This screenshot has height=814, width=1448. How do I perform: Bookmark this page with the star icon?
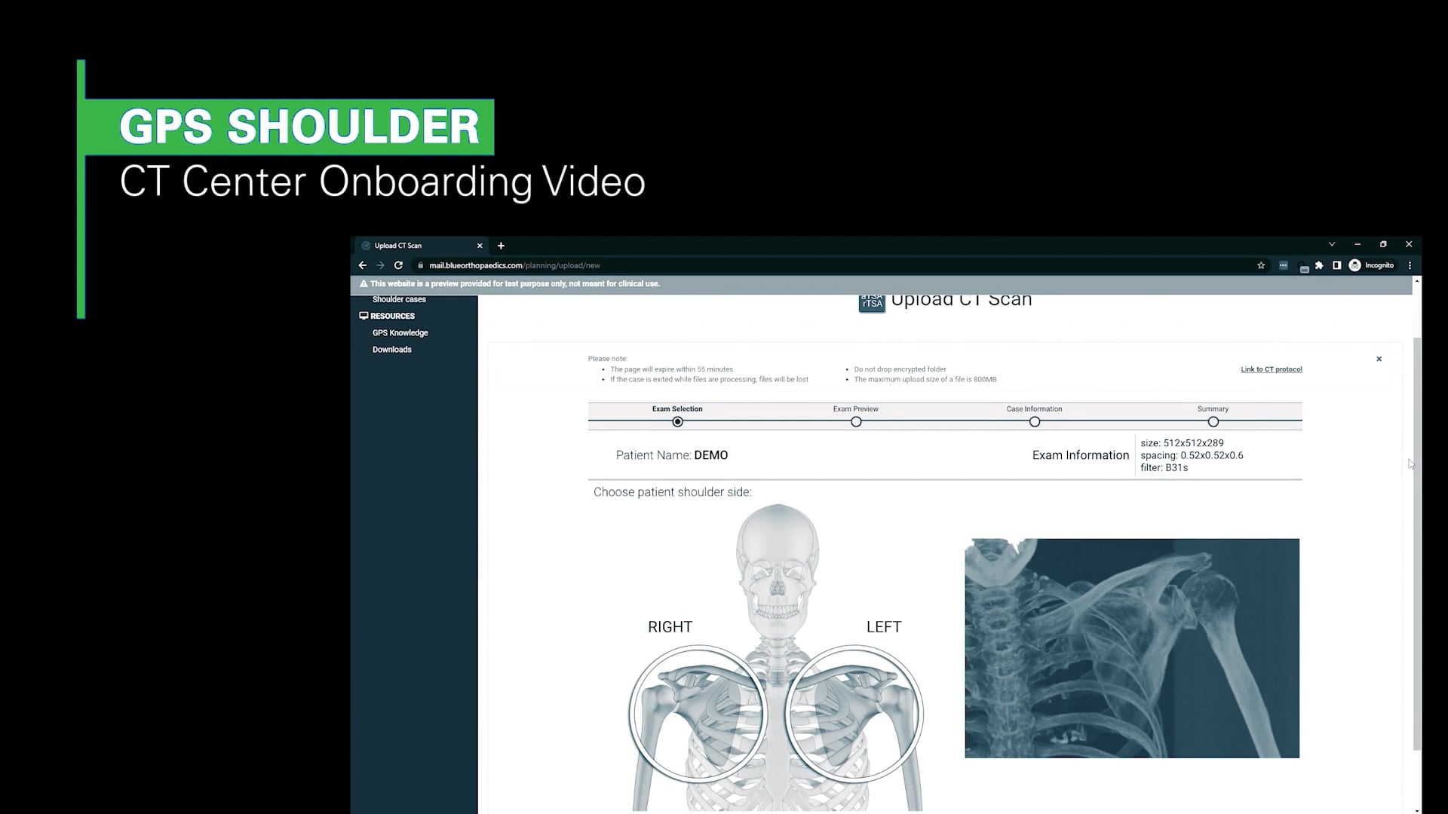point(1261,265)
